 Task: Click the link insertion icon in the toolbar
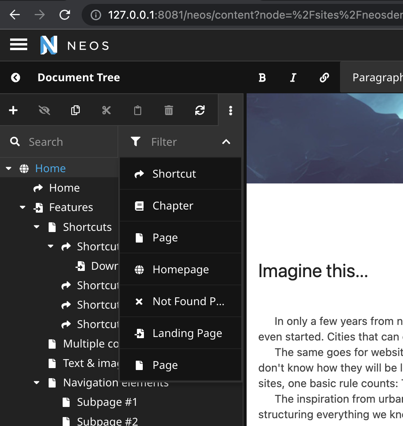click(x=324, y=77)
